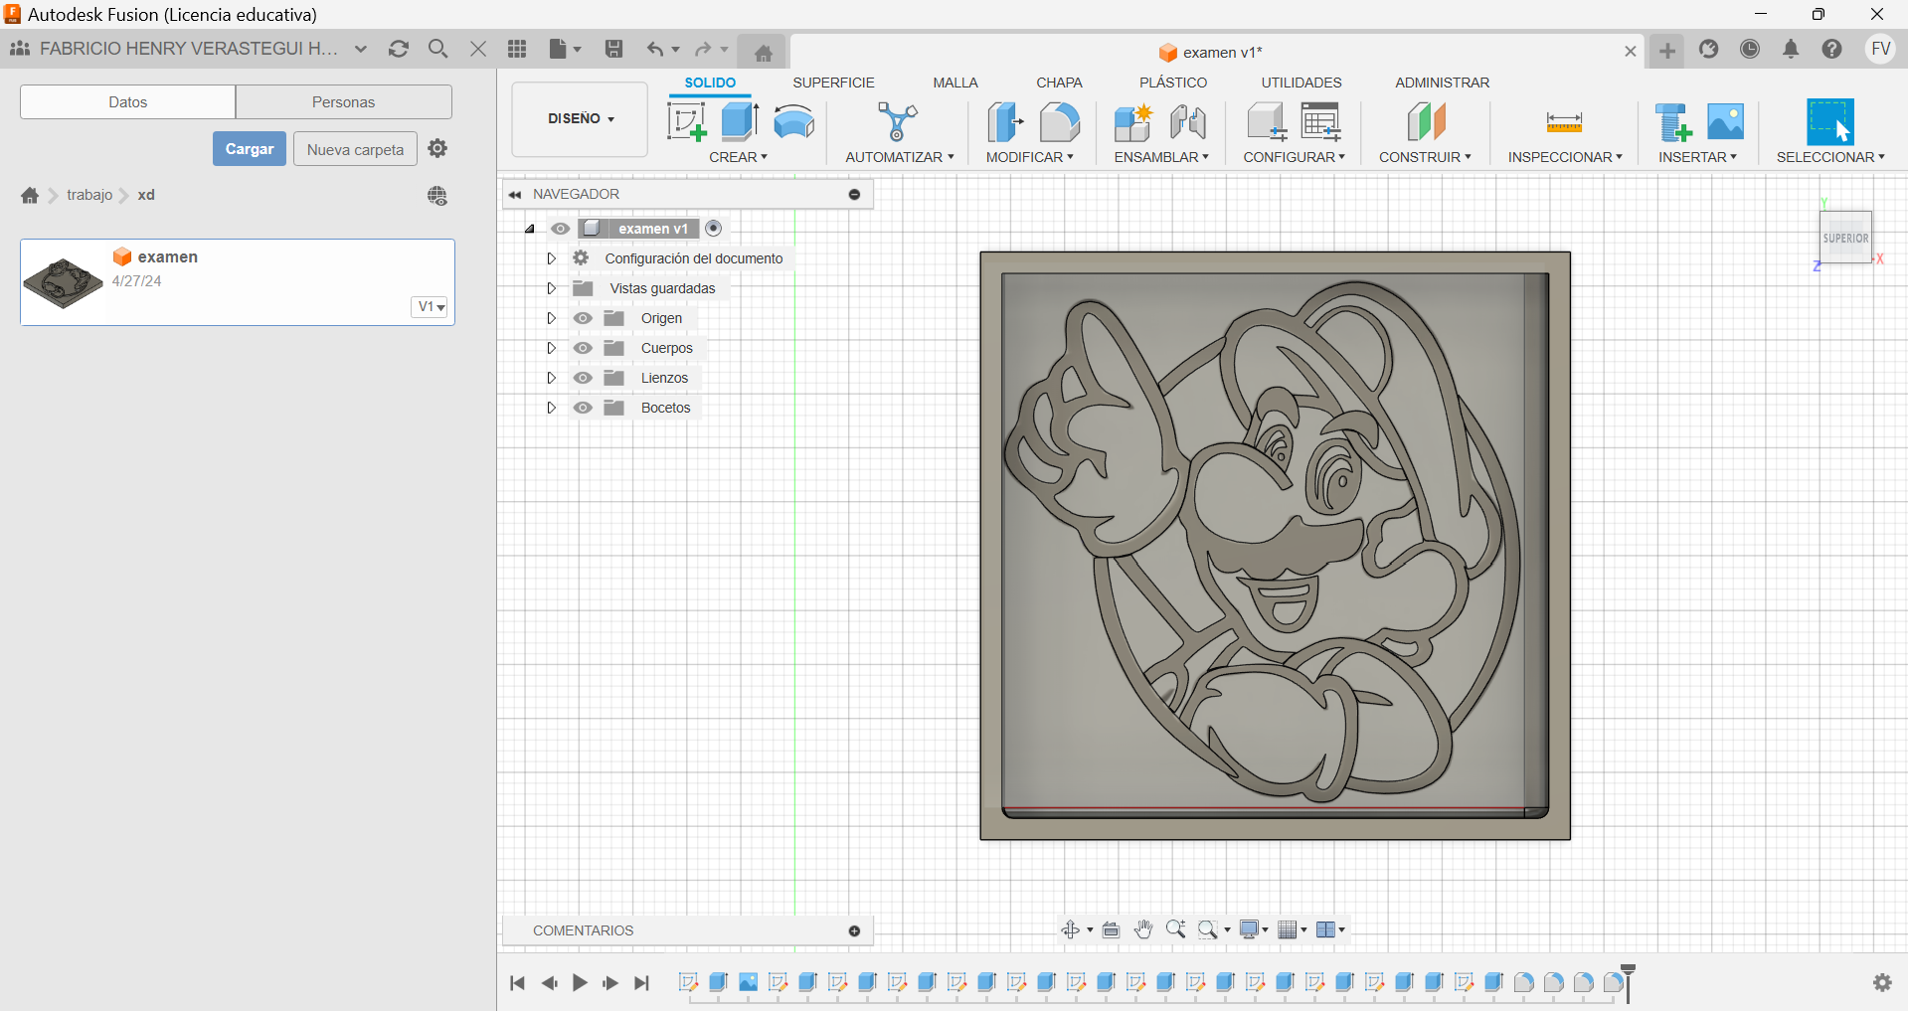Viewport: 1908px width, 1011px height.
Task: Open the Job Status clock icon
Action: click(x=1750, y=49)
